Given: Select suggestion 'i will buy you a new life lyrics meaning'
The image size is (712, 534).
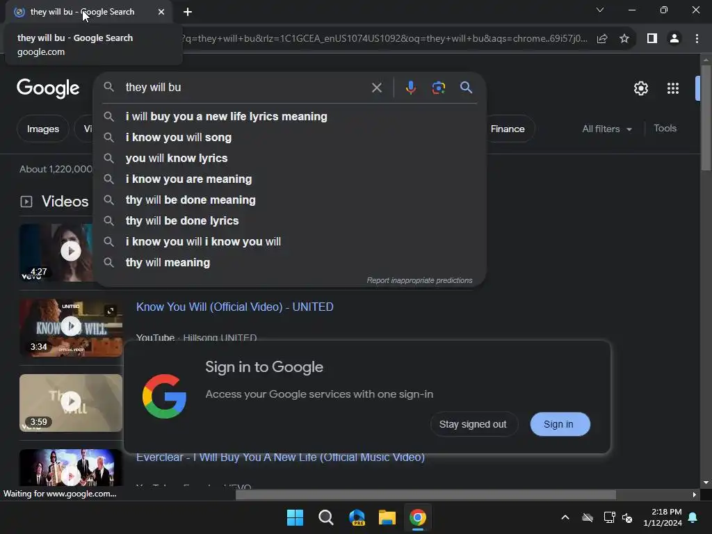Looking at the screenshot, I should click(290, 117).
